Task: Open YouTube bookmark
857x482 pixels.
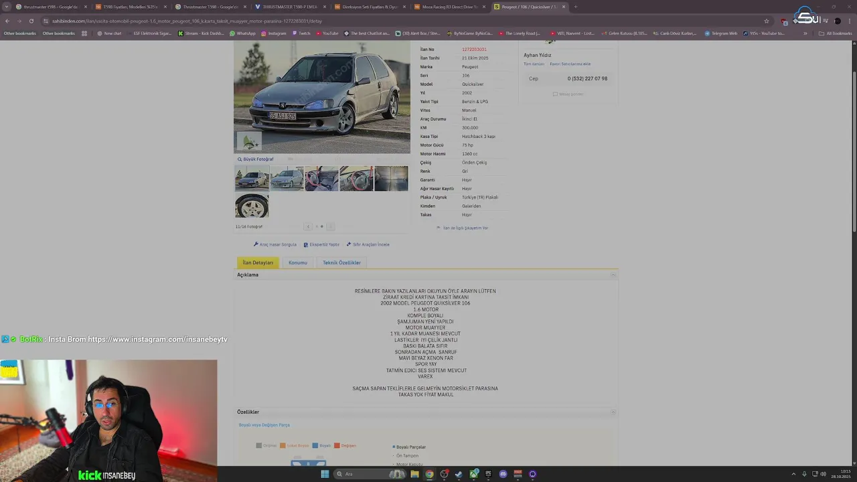Action: (327, 33)
